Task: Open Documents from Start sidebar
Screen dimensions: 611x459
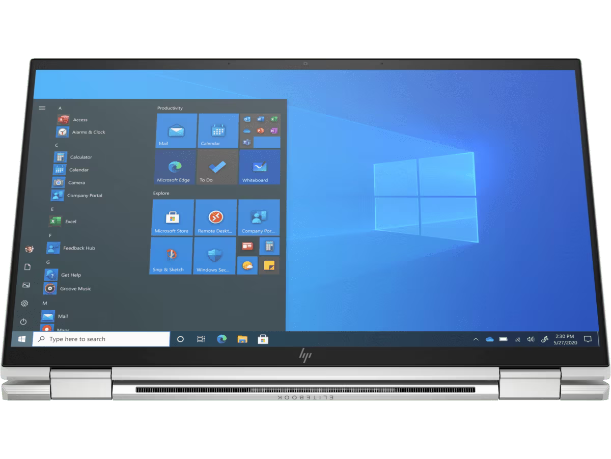Action: point(27,267)
